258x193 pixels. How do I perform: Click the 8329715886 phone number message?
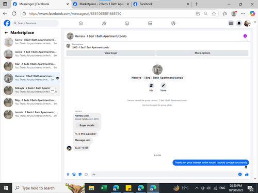tap(82, 148)
